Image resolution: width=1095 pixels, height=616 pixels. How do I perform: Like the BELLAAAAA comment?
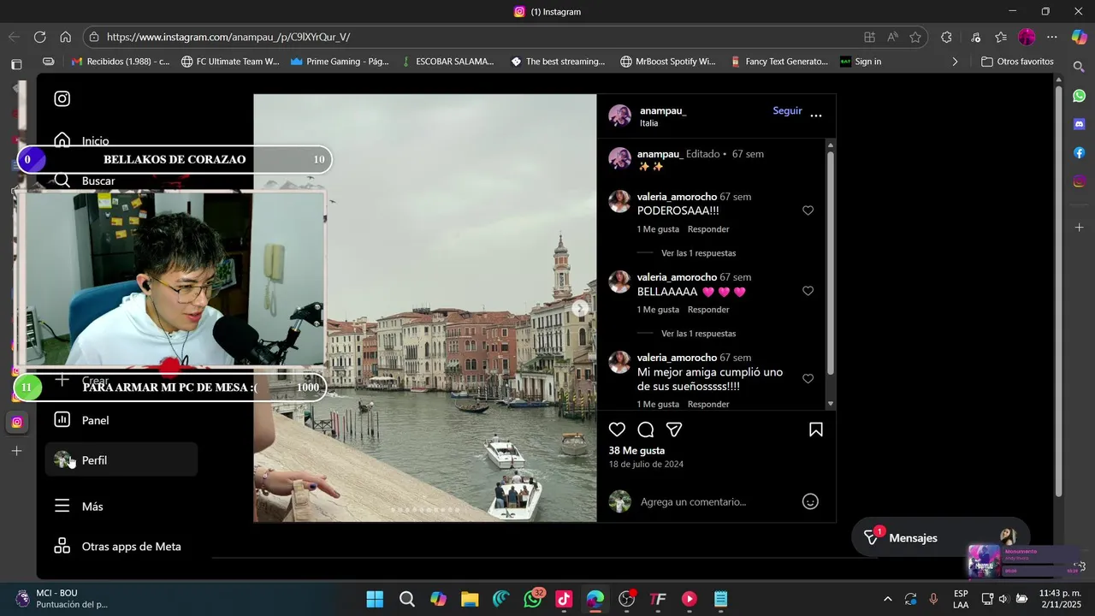808,291
